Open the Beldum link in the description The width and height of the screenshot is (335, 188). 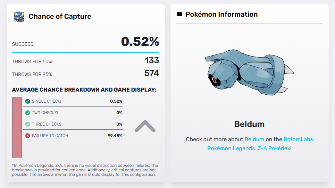tap(254, 139)
